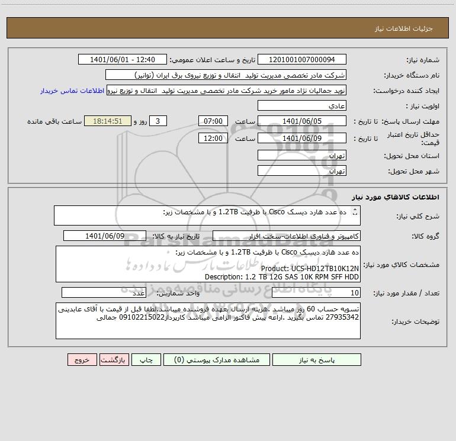This screenshot has height=441, width=456.
Task: Click the header جزئیات اطلاعات نیاز
Action: [x=404, y=28]
